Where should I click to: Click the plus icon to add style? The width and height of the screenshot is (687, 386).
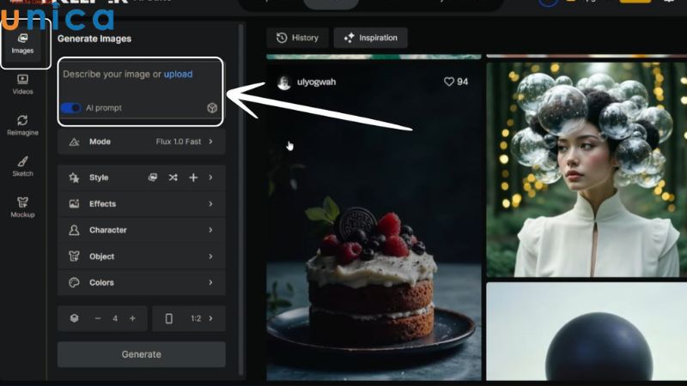193,178
